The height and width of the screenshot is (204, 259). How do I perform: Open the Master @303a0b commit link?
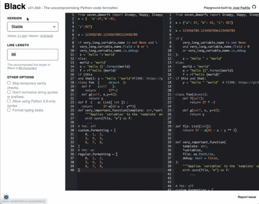(x=46, y=36)
